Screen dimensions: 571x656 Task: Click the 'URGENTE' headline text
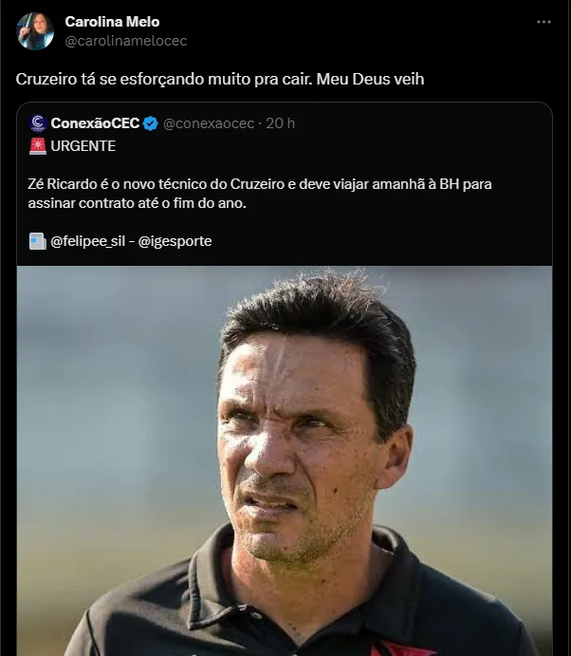(x=83, y=146)
